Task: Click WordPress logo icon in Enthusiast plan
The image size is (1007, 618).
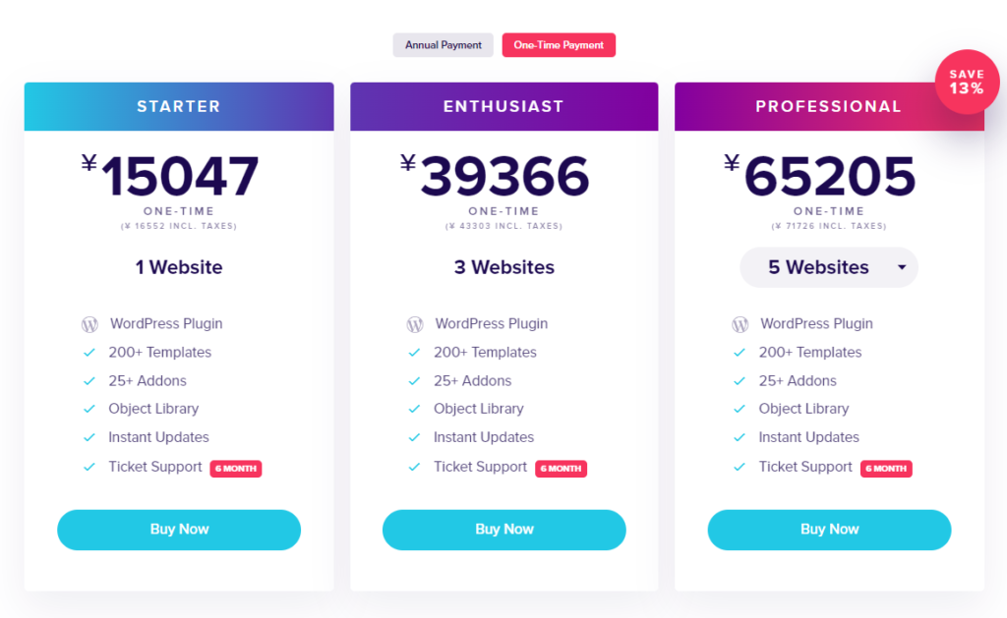Action: point(415,324)
